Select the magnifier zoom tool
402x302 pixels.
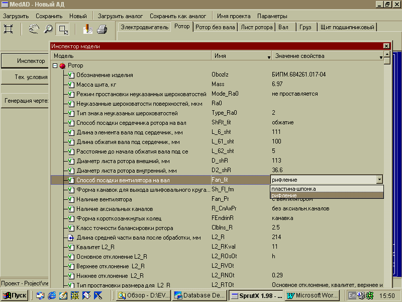point(48,29)
